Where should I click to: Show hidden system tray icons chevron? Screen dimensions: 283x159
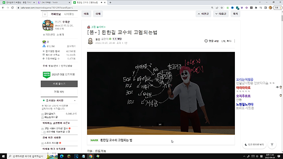coord(244,156)
